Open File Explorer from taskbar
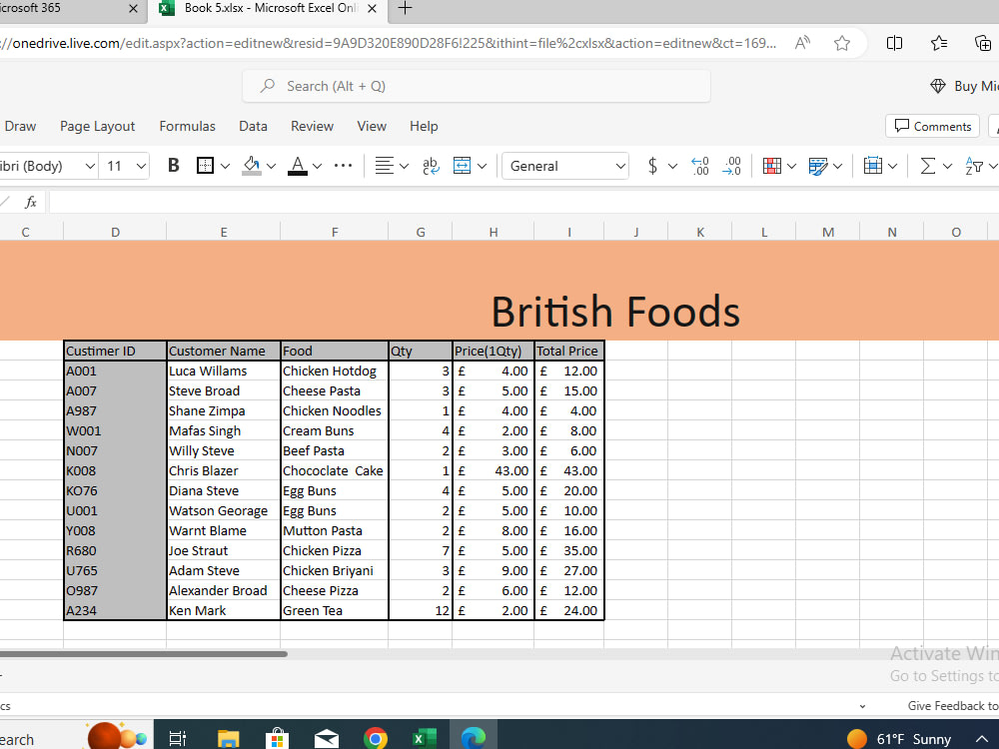Image resolution: width=999 pixels, height=749 pixels. point(228,738)
